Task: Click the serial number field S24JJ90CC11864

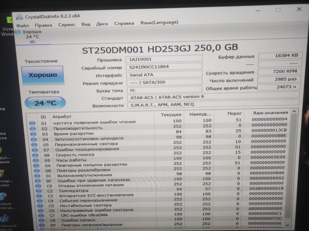Action: tap(164, 67)
